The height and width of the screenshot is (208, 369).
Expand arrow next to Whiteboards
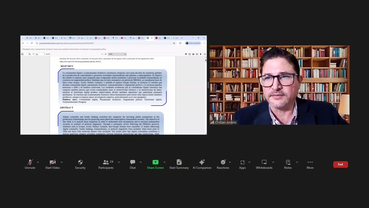pos(272,162)
